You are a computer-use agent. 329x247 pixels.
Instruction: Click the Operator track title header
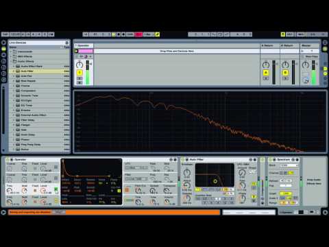point(84,45)
